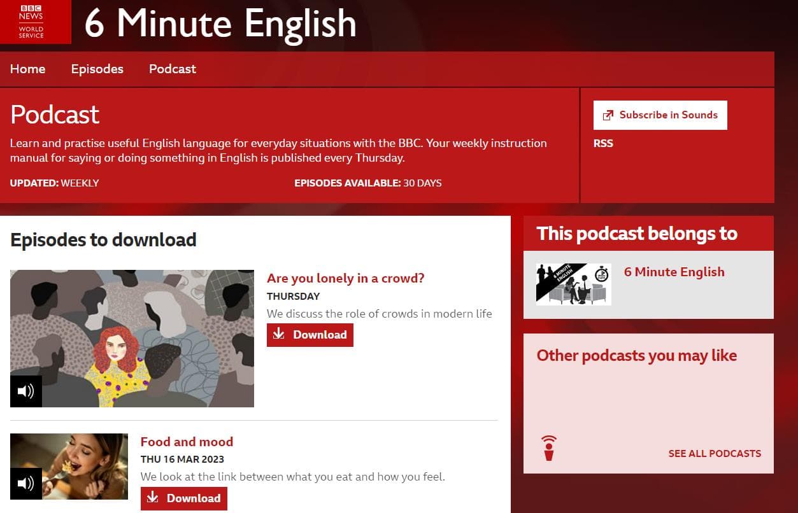
Task: Click the 'THURSDAY' date label
Action: [x=294, y=296]
